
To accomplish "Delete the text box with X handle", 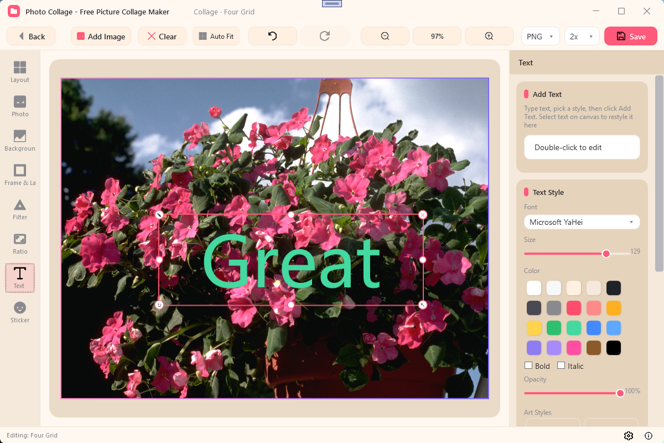I will (423, 214).
